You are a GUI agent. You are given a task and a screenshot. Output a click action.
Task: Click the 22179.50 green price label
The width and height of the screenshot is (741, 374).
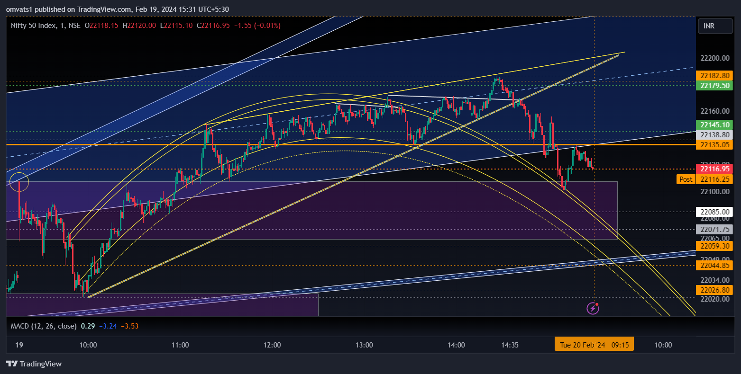714,86
